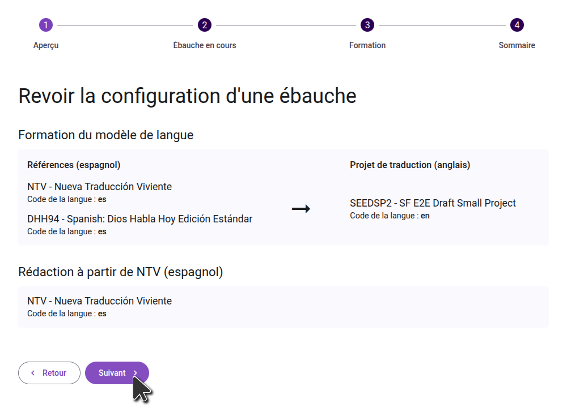Image resolution: width=567 pixels, height=408 pixels.
Task: Click the step 4 circle in the stepper
Action: coord(517,25)
